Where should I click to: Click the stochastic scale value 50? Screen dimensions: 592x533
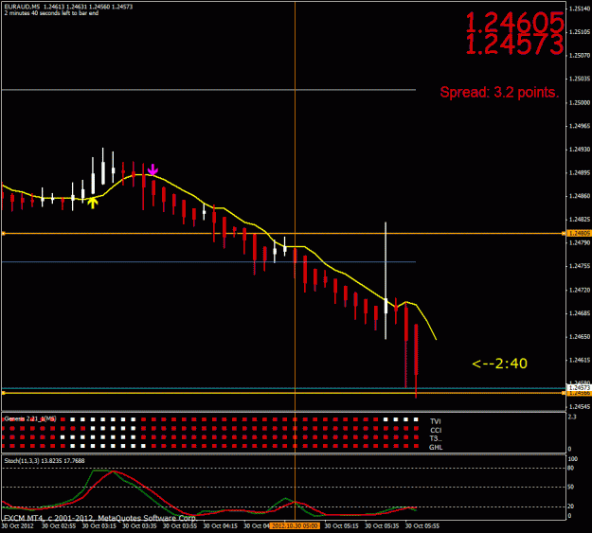(x=571, y=487)
